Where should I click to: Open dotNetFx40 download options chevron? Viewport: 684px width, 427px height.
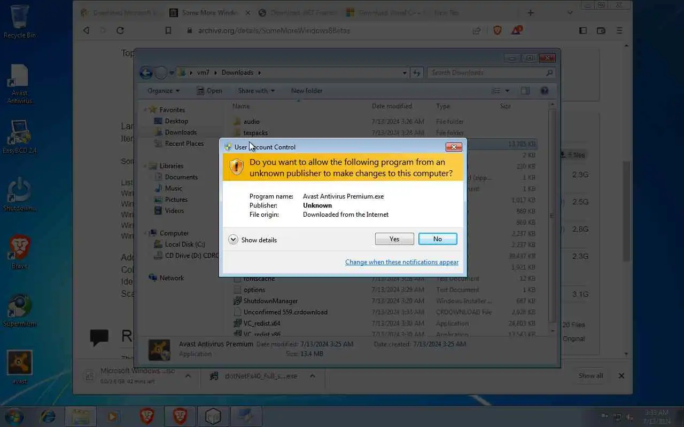[x=312, y=376]
